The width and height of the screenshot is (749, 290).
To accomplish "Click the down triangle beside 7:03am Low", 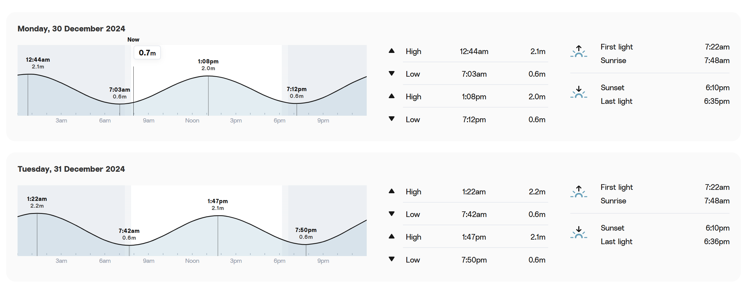I will click(392, 74).
